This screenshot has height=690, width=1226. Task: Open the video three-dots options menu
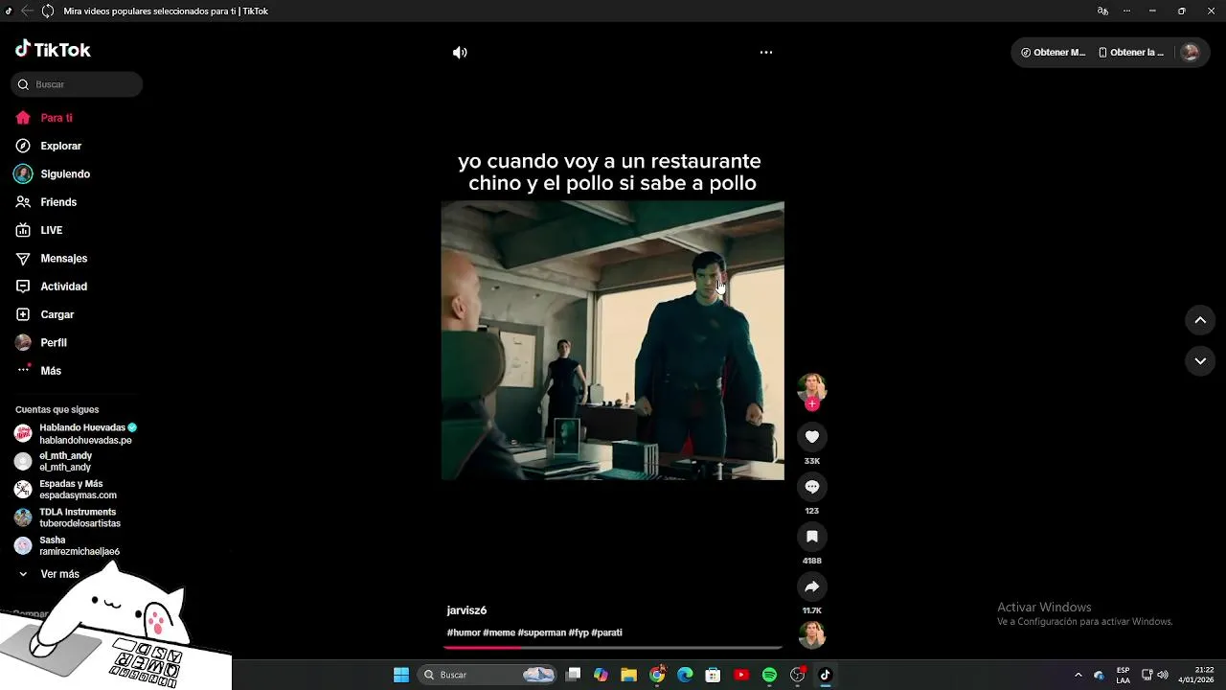pos(766,53)
